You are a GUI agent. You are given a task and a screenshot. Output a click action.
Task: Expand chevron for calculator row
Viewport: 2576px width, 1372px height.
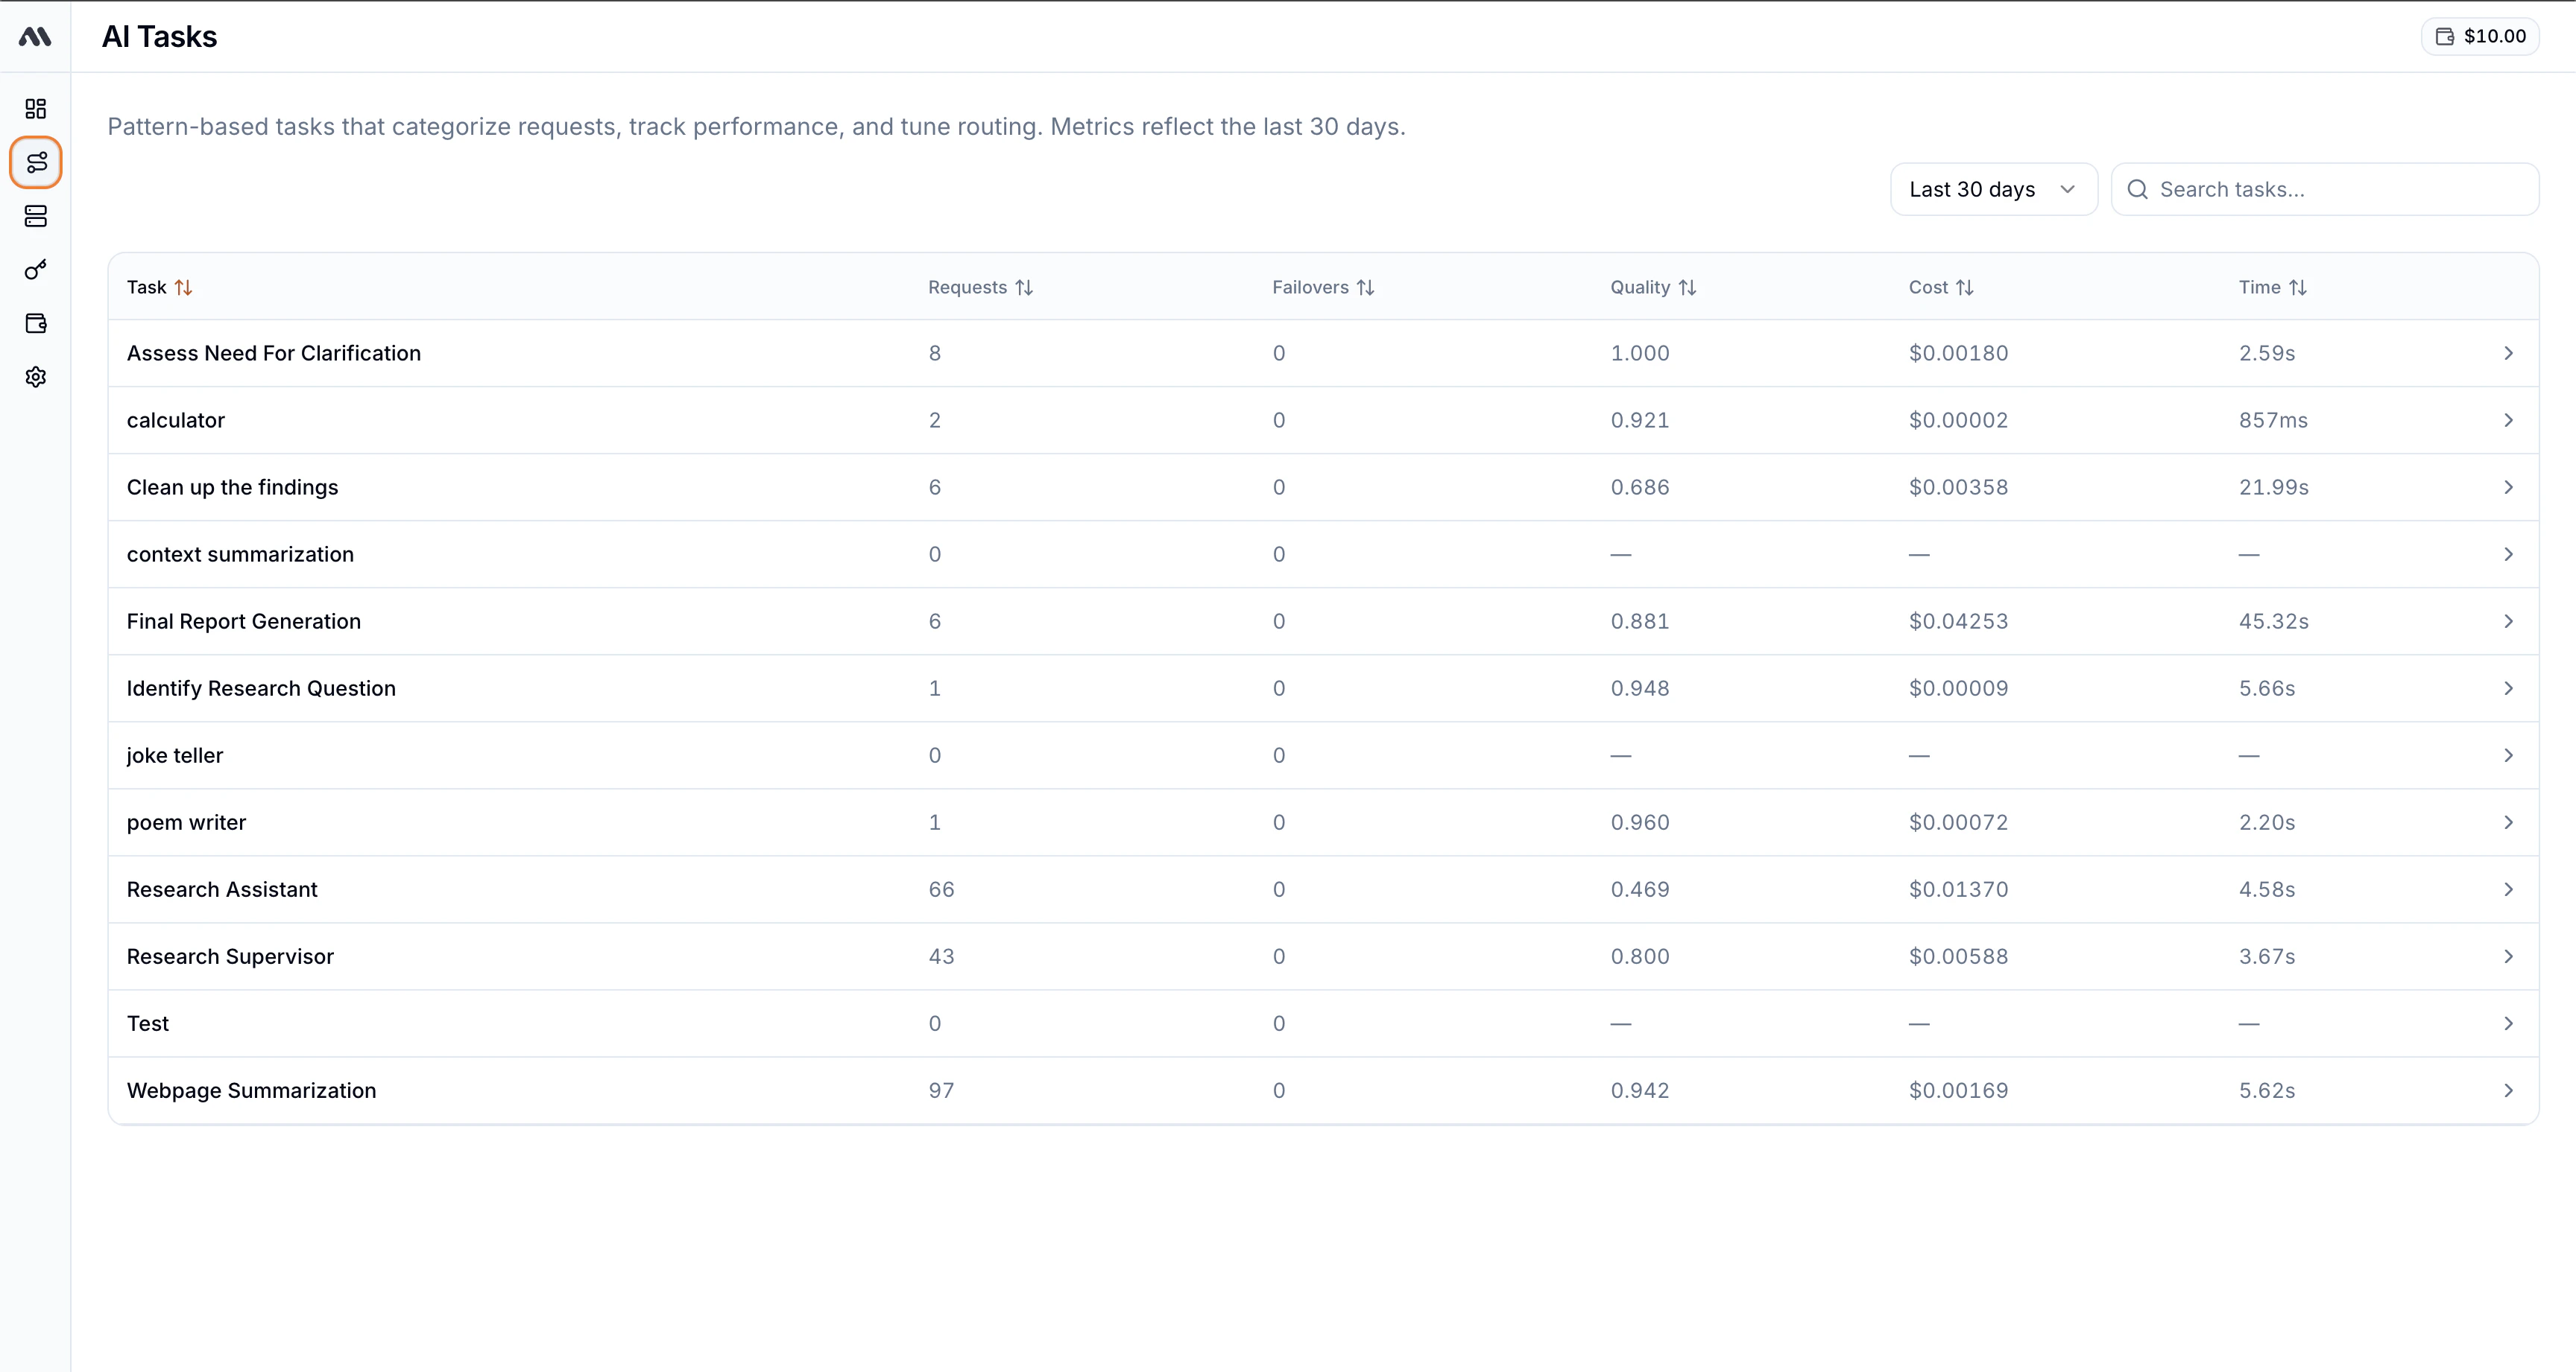pos(2508,419)
